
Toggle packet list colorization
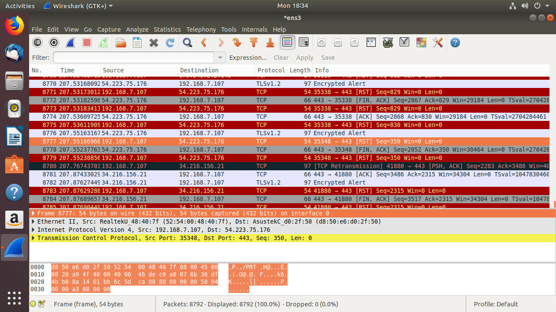[287, 42]
